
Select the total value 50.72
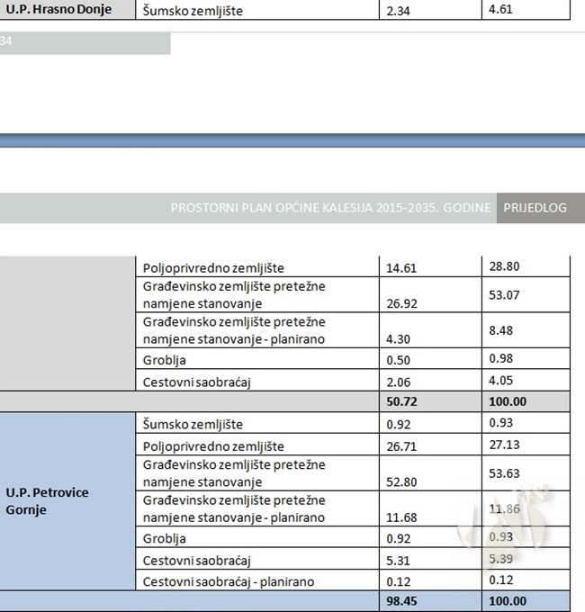coord(401,400)
